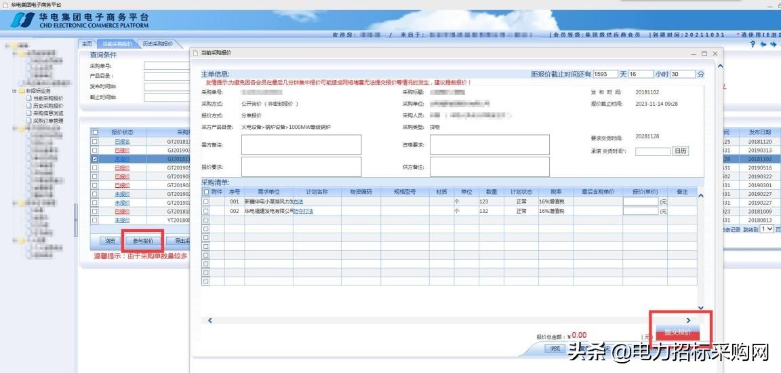The image size is (781, 373).
Task: Open the 日历 date picker button
Action: 681,151
